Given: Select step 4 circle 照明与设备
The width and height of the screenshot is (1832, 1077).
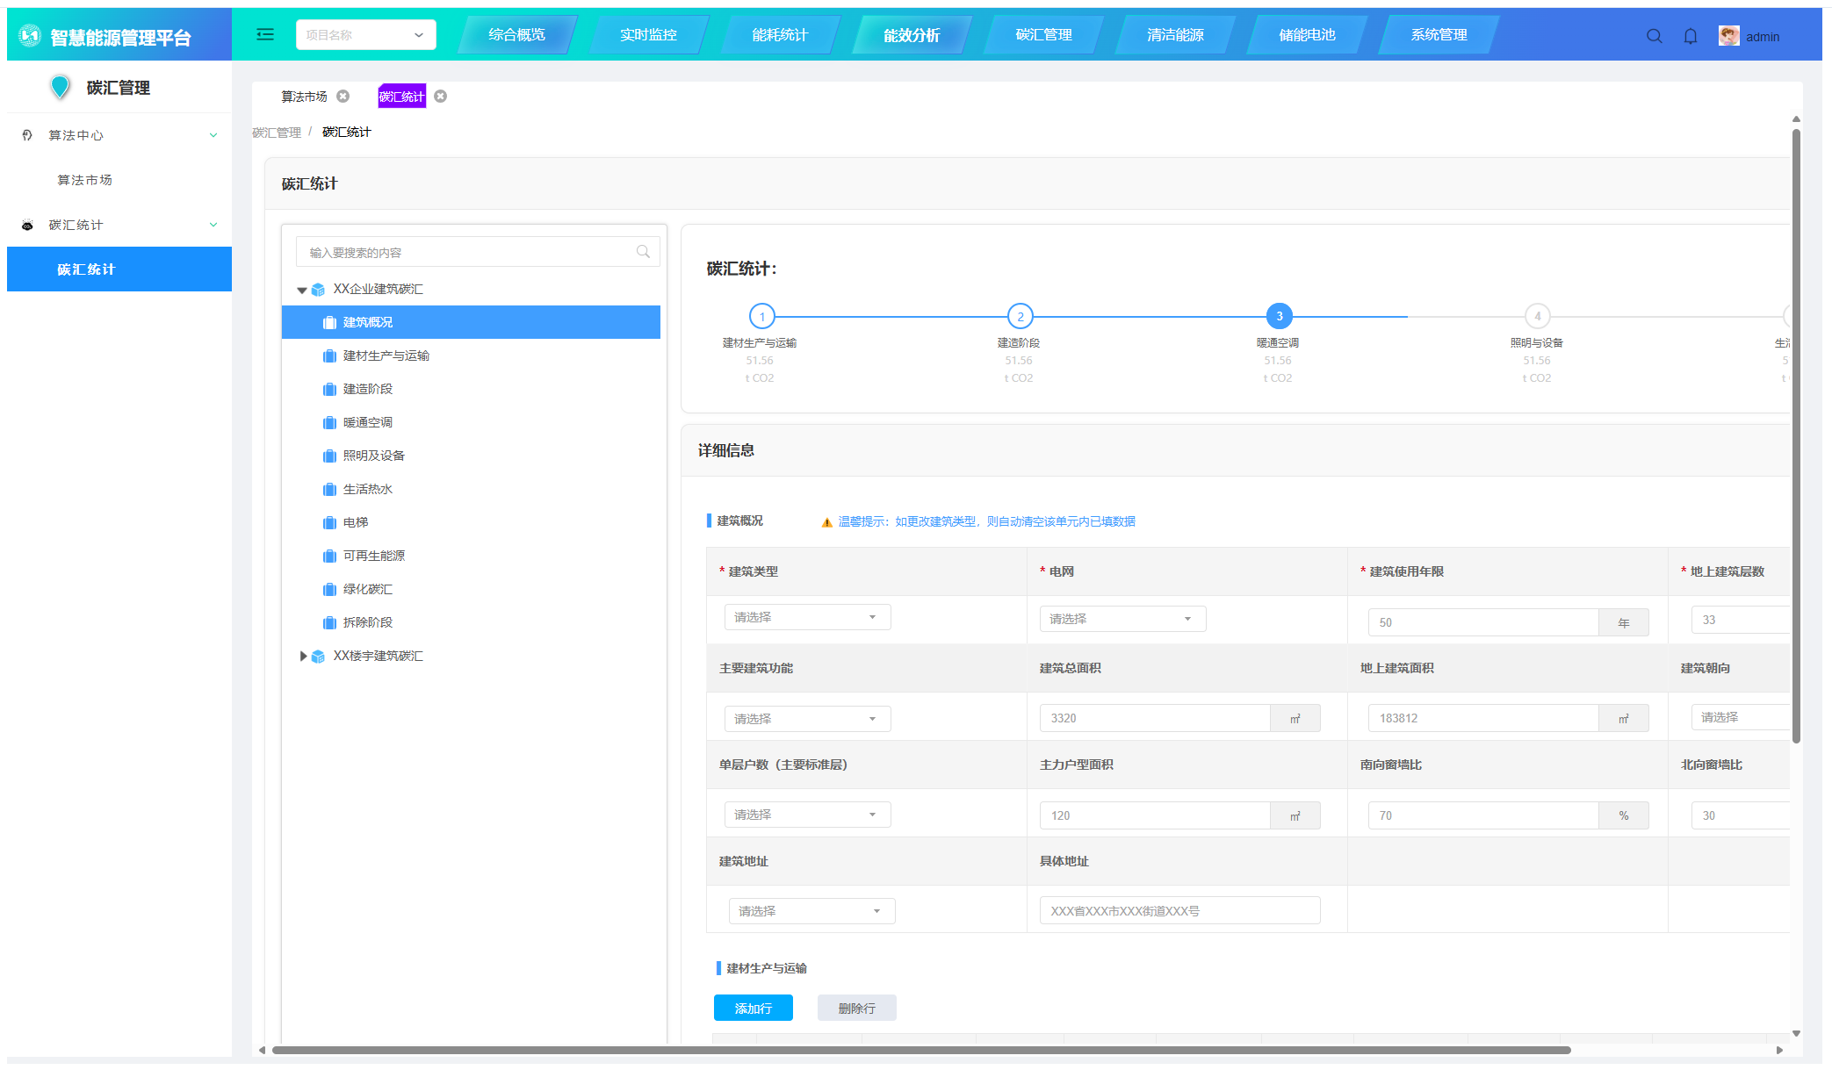Looking at the screenshot, I should (1537, 316).
